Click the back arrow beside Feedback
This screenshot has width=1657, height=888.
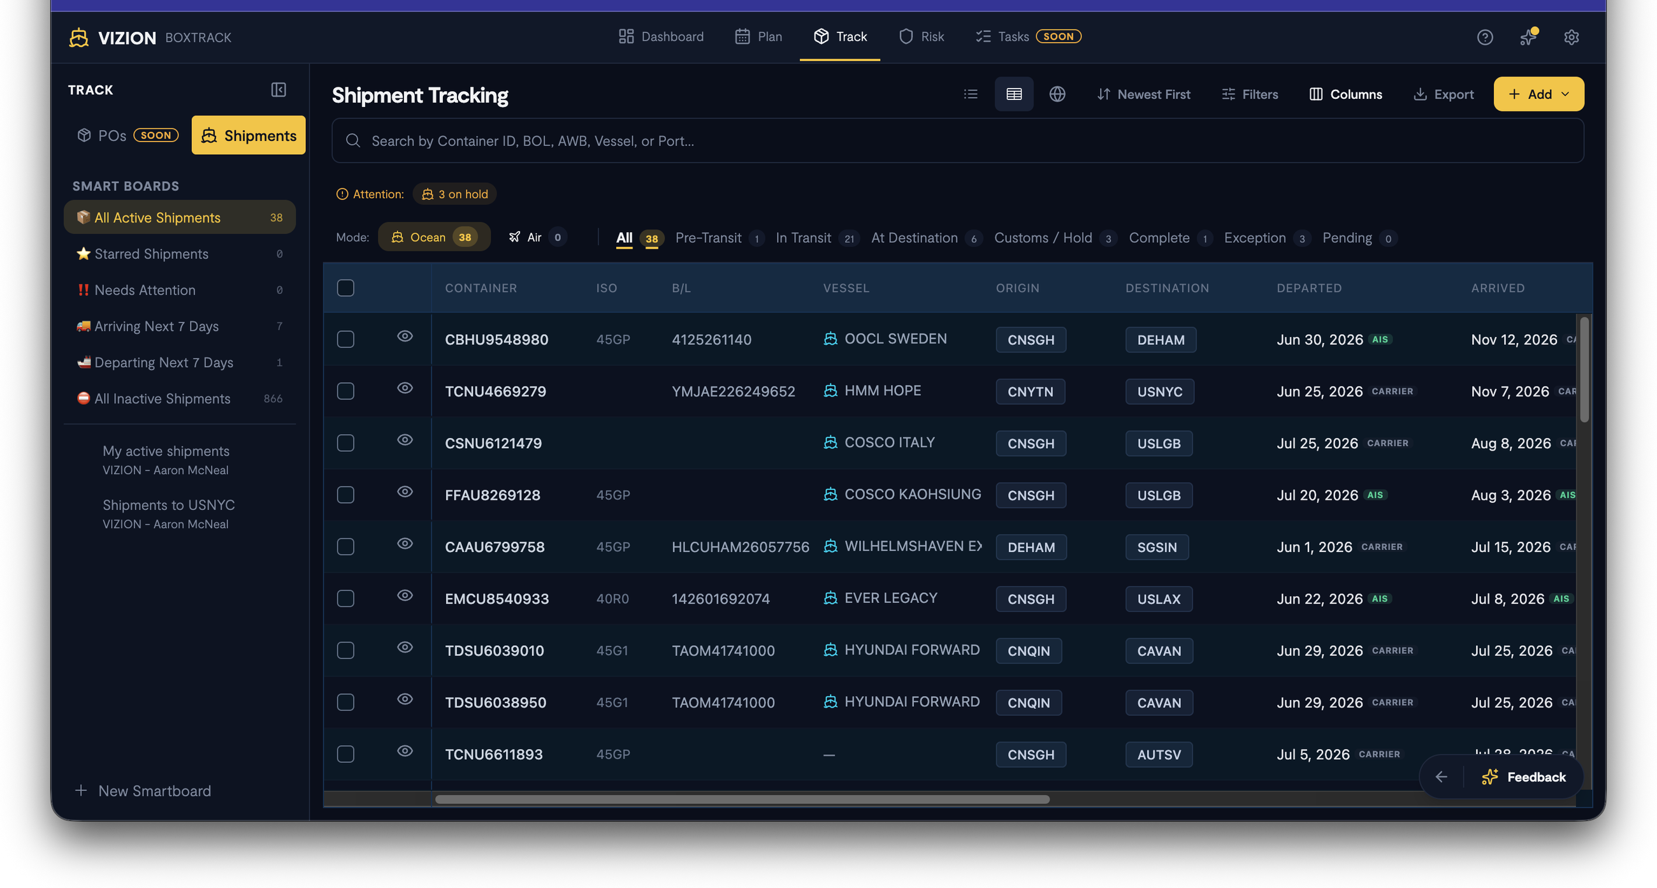(1441, 776)
